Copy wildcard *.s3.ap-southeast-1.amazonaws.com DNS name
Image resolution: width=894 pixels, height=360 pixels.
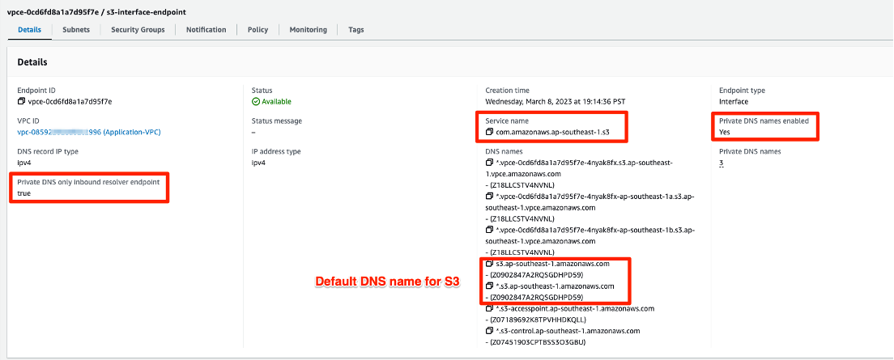click(x=490, y=286)
